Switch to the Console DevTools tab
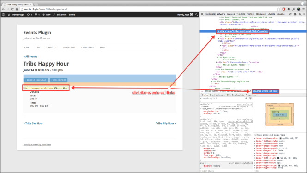307x173 pixels. [x=281, y=14]
